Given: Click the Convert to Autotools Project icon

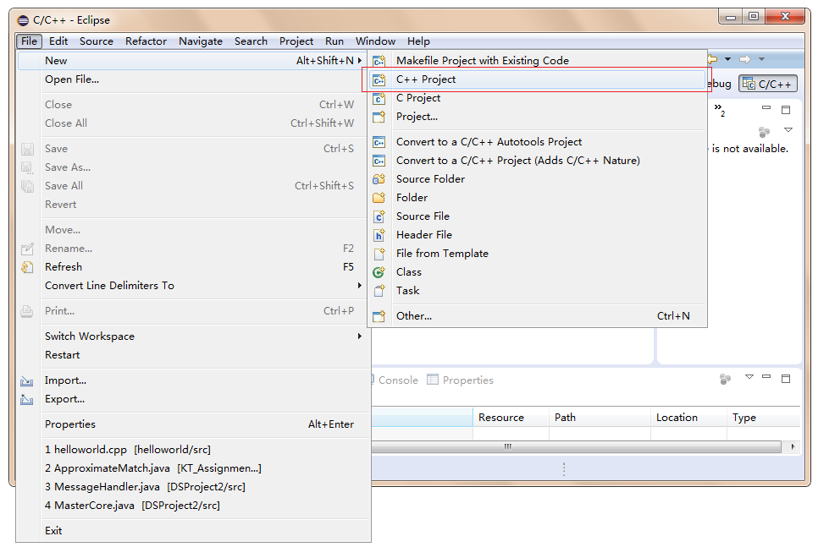Looking at the screenshot, I should tap(379, 142).
